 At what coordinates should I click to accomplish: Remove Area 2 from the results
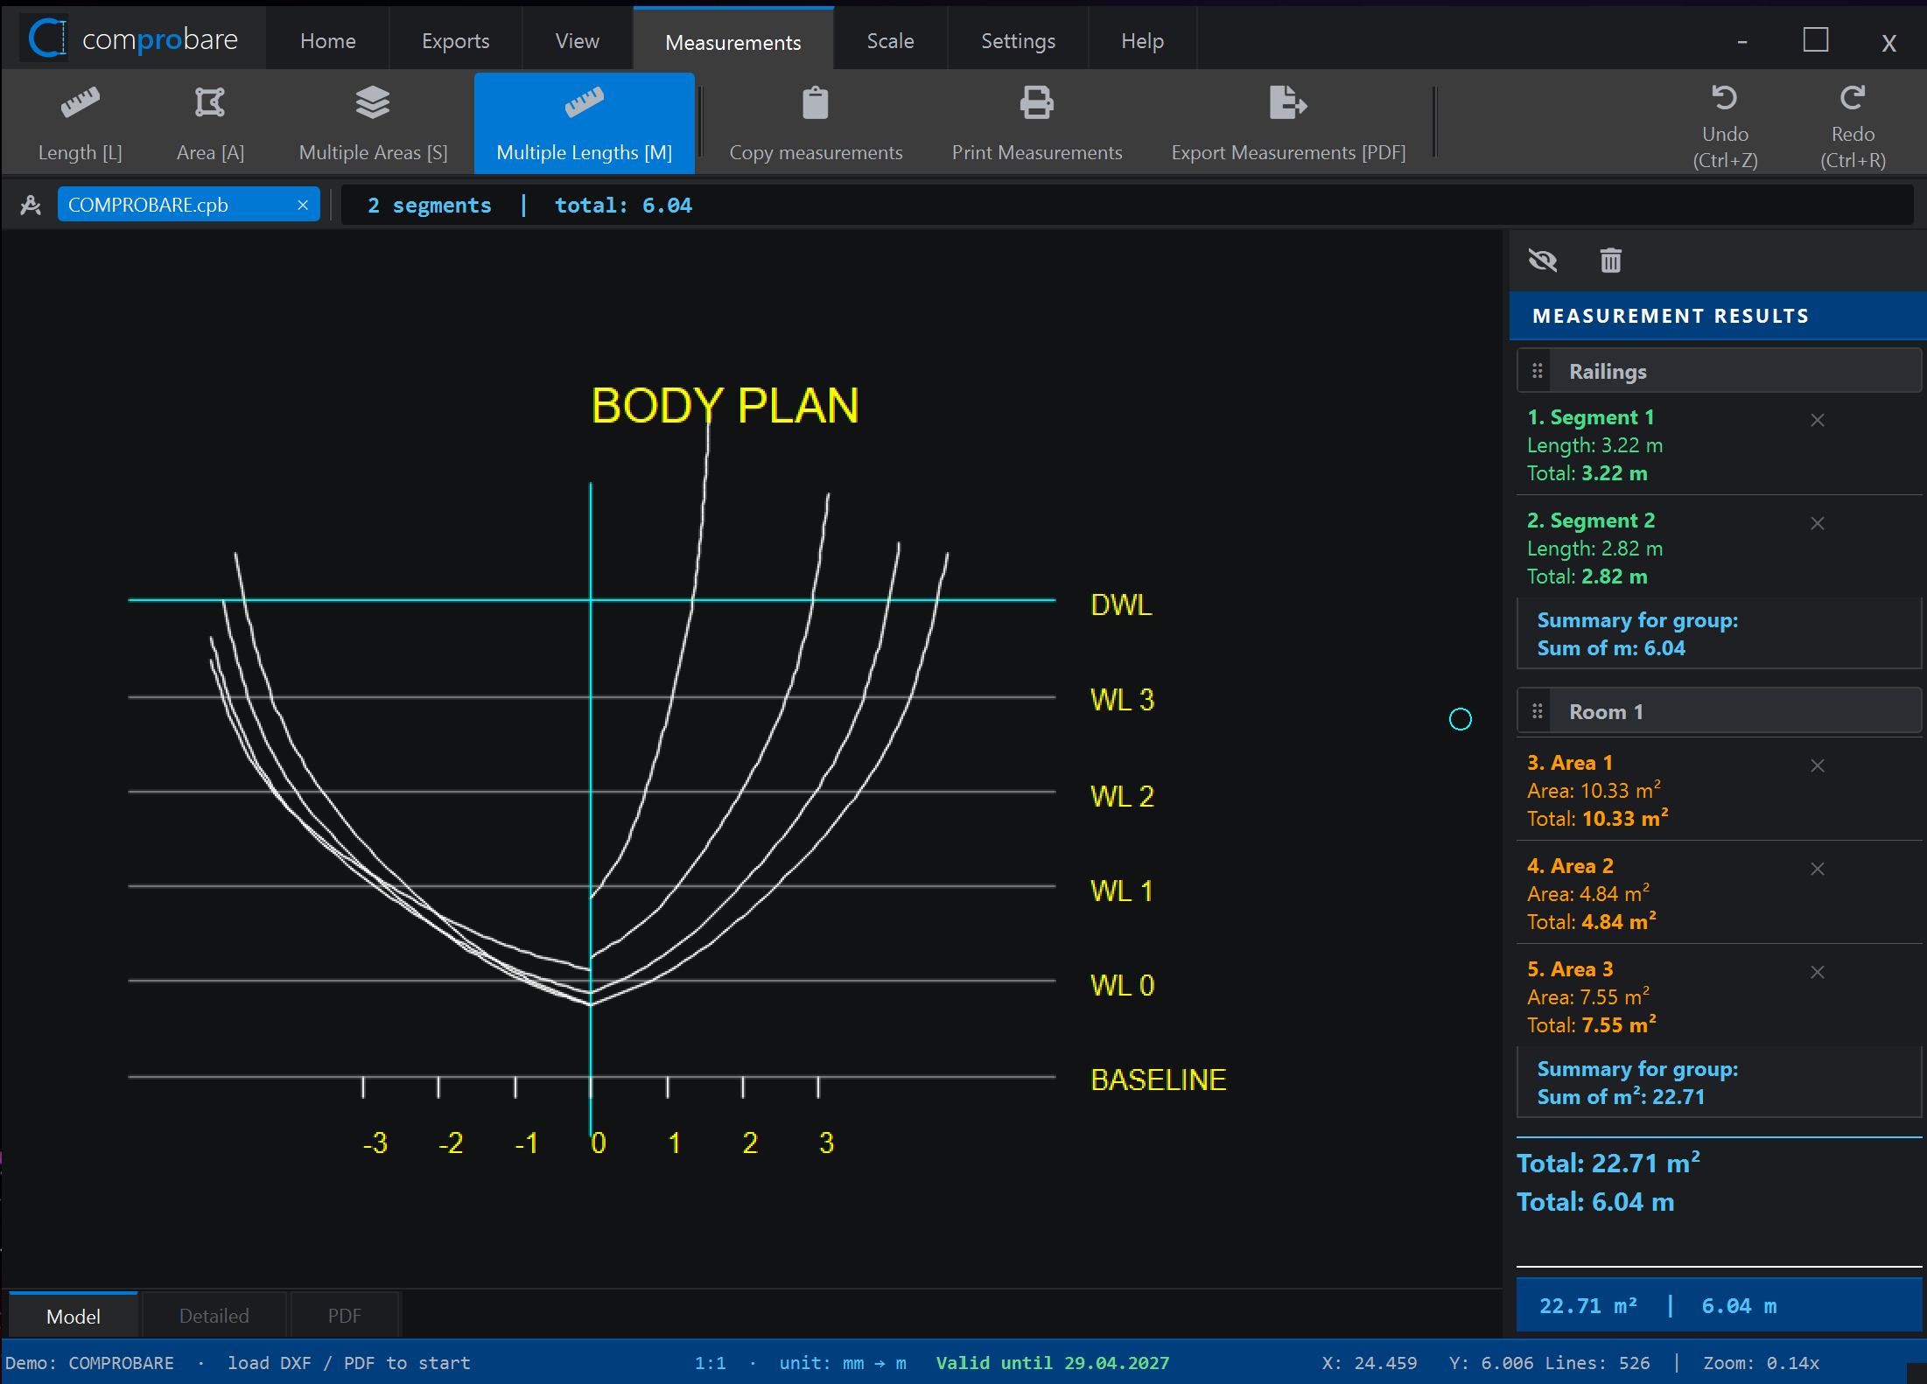pos(1818,869)
